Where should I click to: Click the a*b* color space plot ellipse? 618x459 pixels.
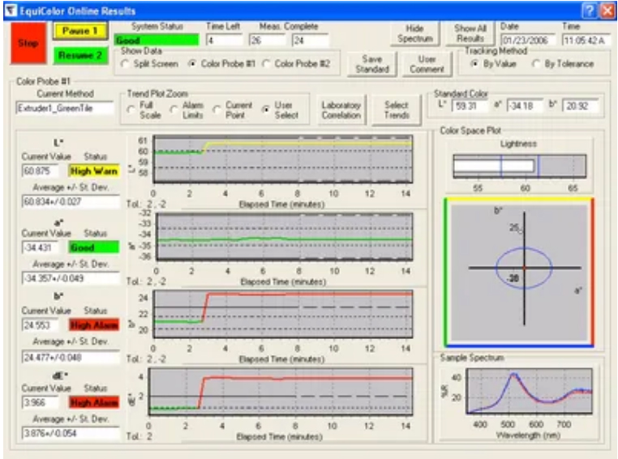tap(524, 268)
